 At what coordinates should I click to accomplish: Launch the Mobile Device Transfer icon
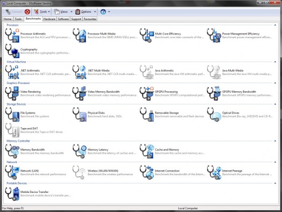click(x=12, y=194)
